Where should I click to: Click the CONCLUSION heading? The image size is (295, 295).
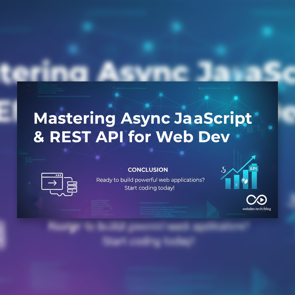[x=148, y=170]
